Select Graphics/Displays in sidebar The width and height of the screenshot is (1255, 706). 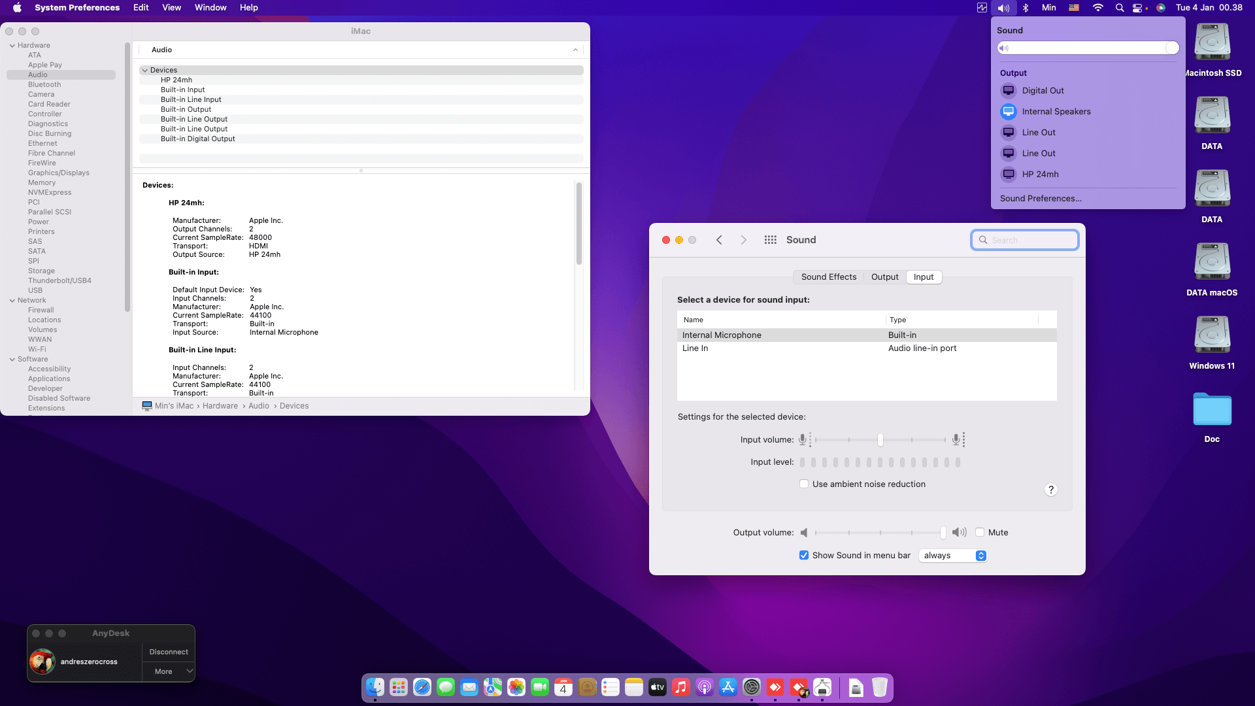(x=59, y=173)
